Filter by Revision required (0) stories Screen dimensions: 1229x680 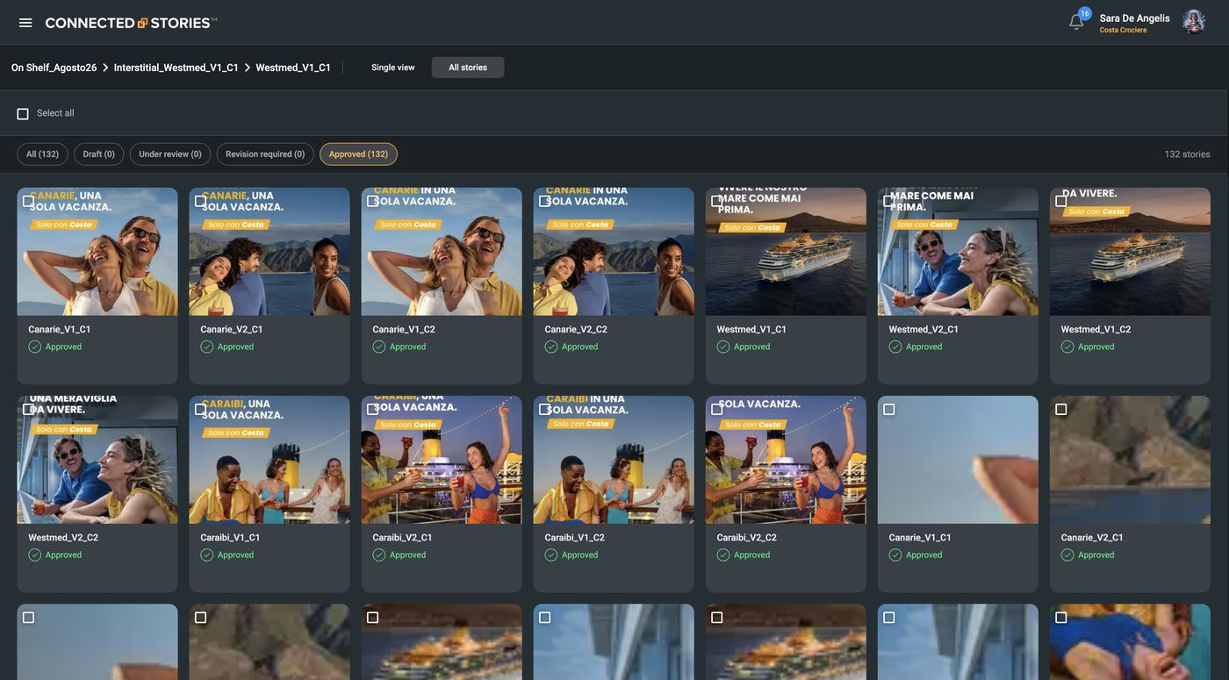click(x=265, y=154)
